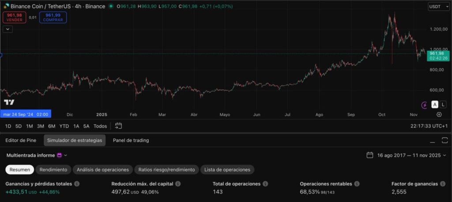The width and height of the screenshot is (452, 202).
Task: Click the 2025 time axis label
Action: click(102, 114)
